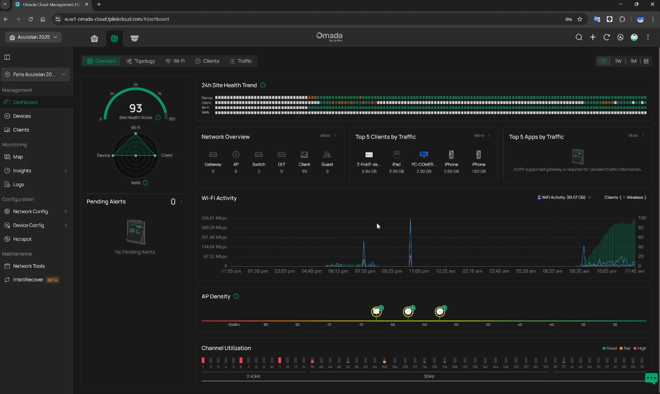
Task: Click the green chat support bubble
Action: pyautogui.click(x=651, y=378)
